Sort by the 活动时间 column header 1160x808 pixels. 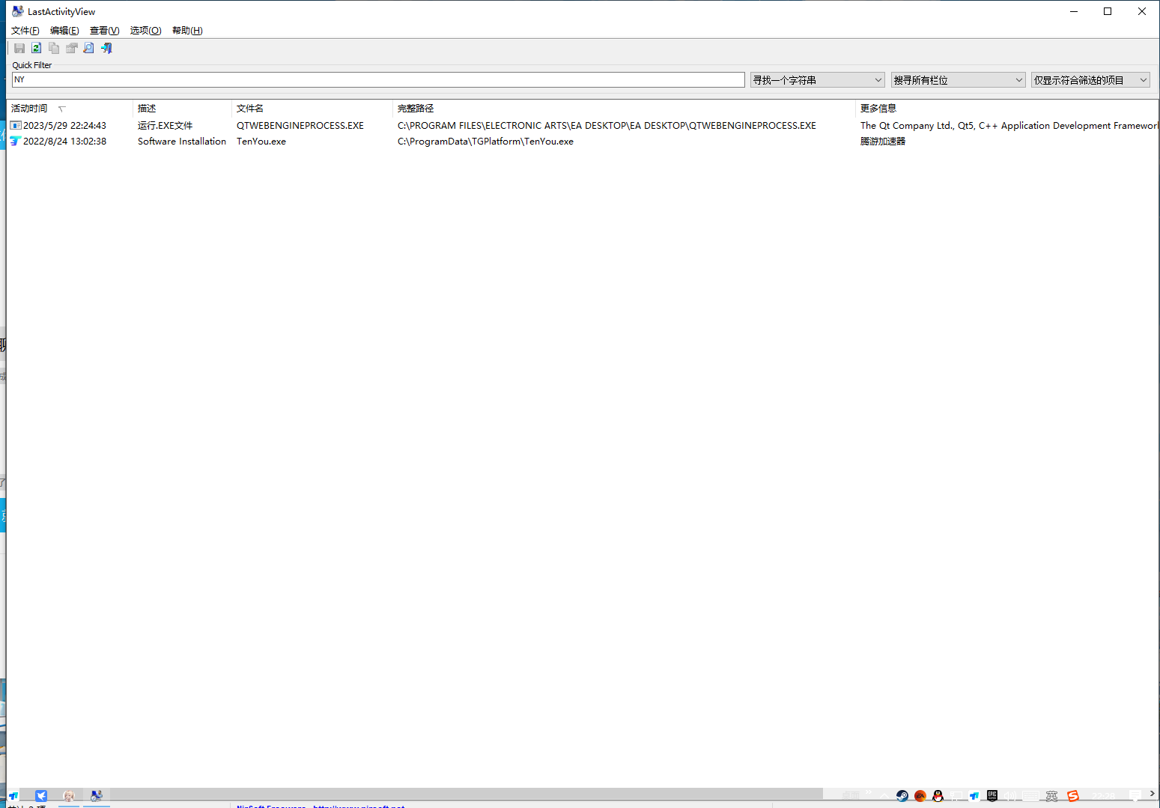[x=70, y=109]
